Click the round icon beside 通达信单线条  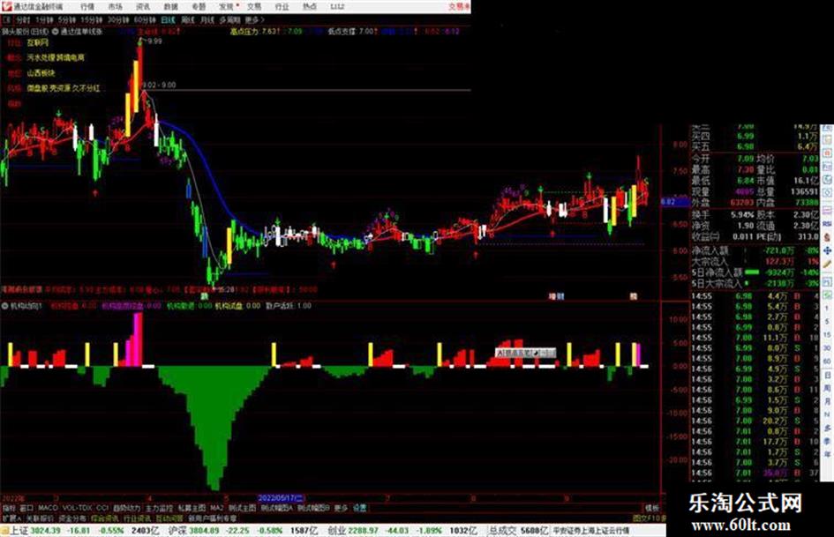(55, 32)
